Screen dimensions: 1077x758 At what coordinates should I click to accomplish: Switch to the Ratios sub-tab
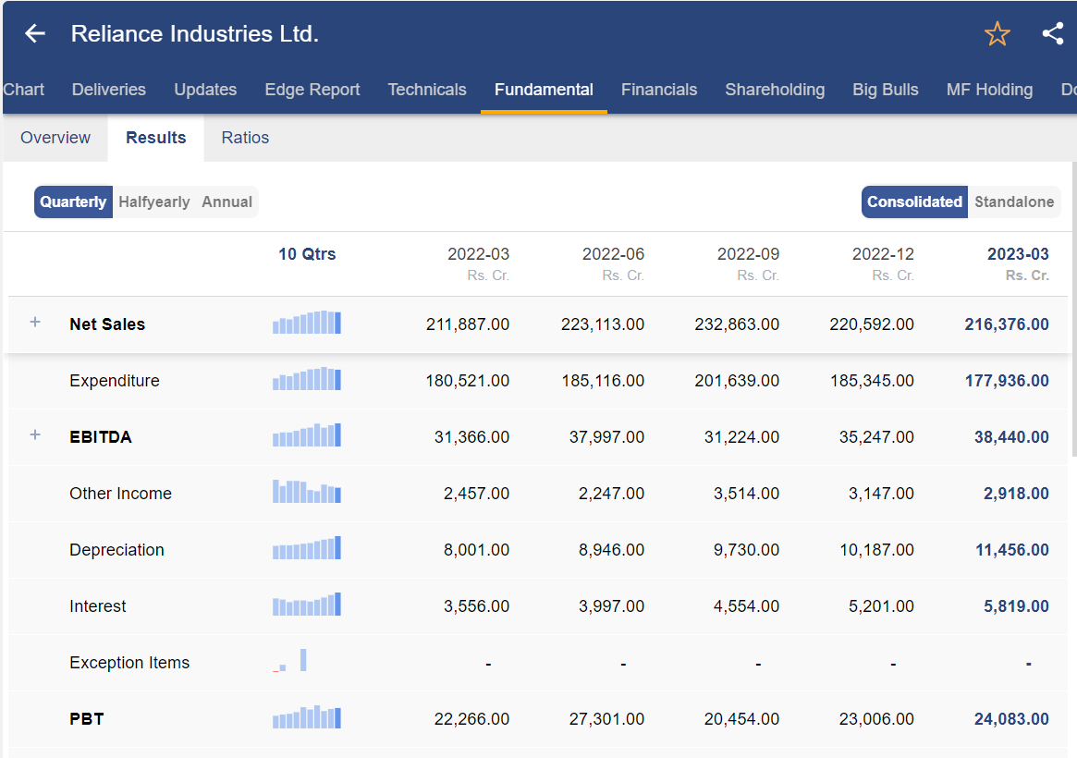click(x=245, y=138)
